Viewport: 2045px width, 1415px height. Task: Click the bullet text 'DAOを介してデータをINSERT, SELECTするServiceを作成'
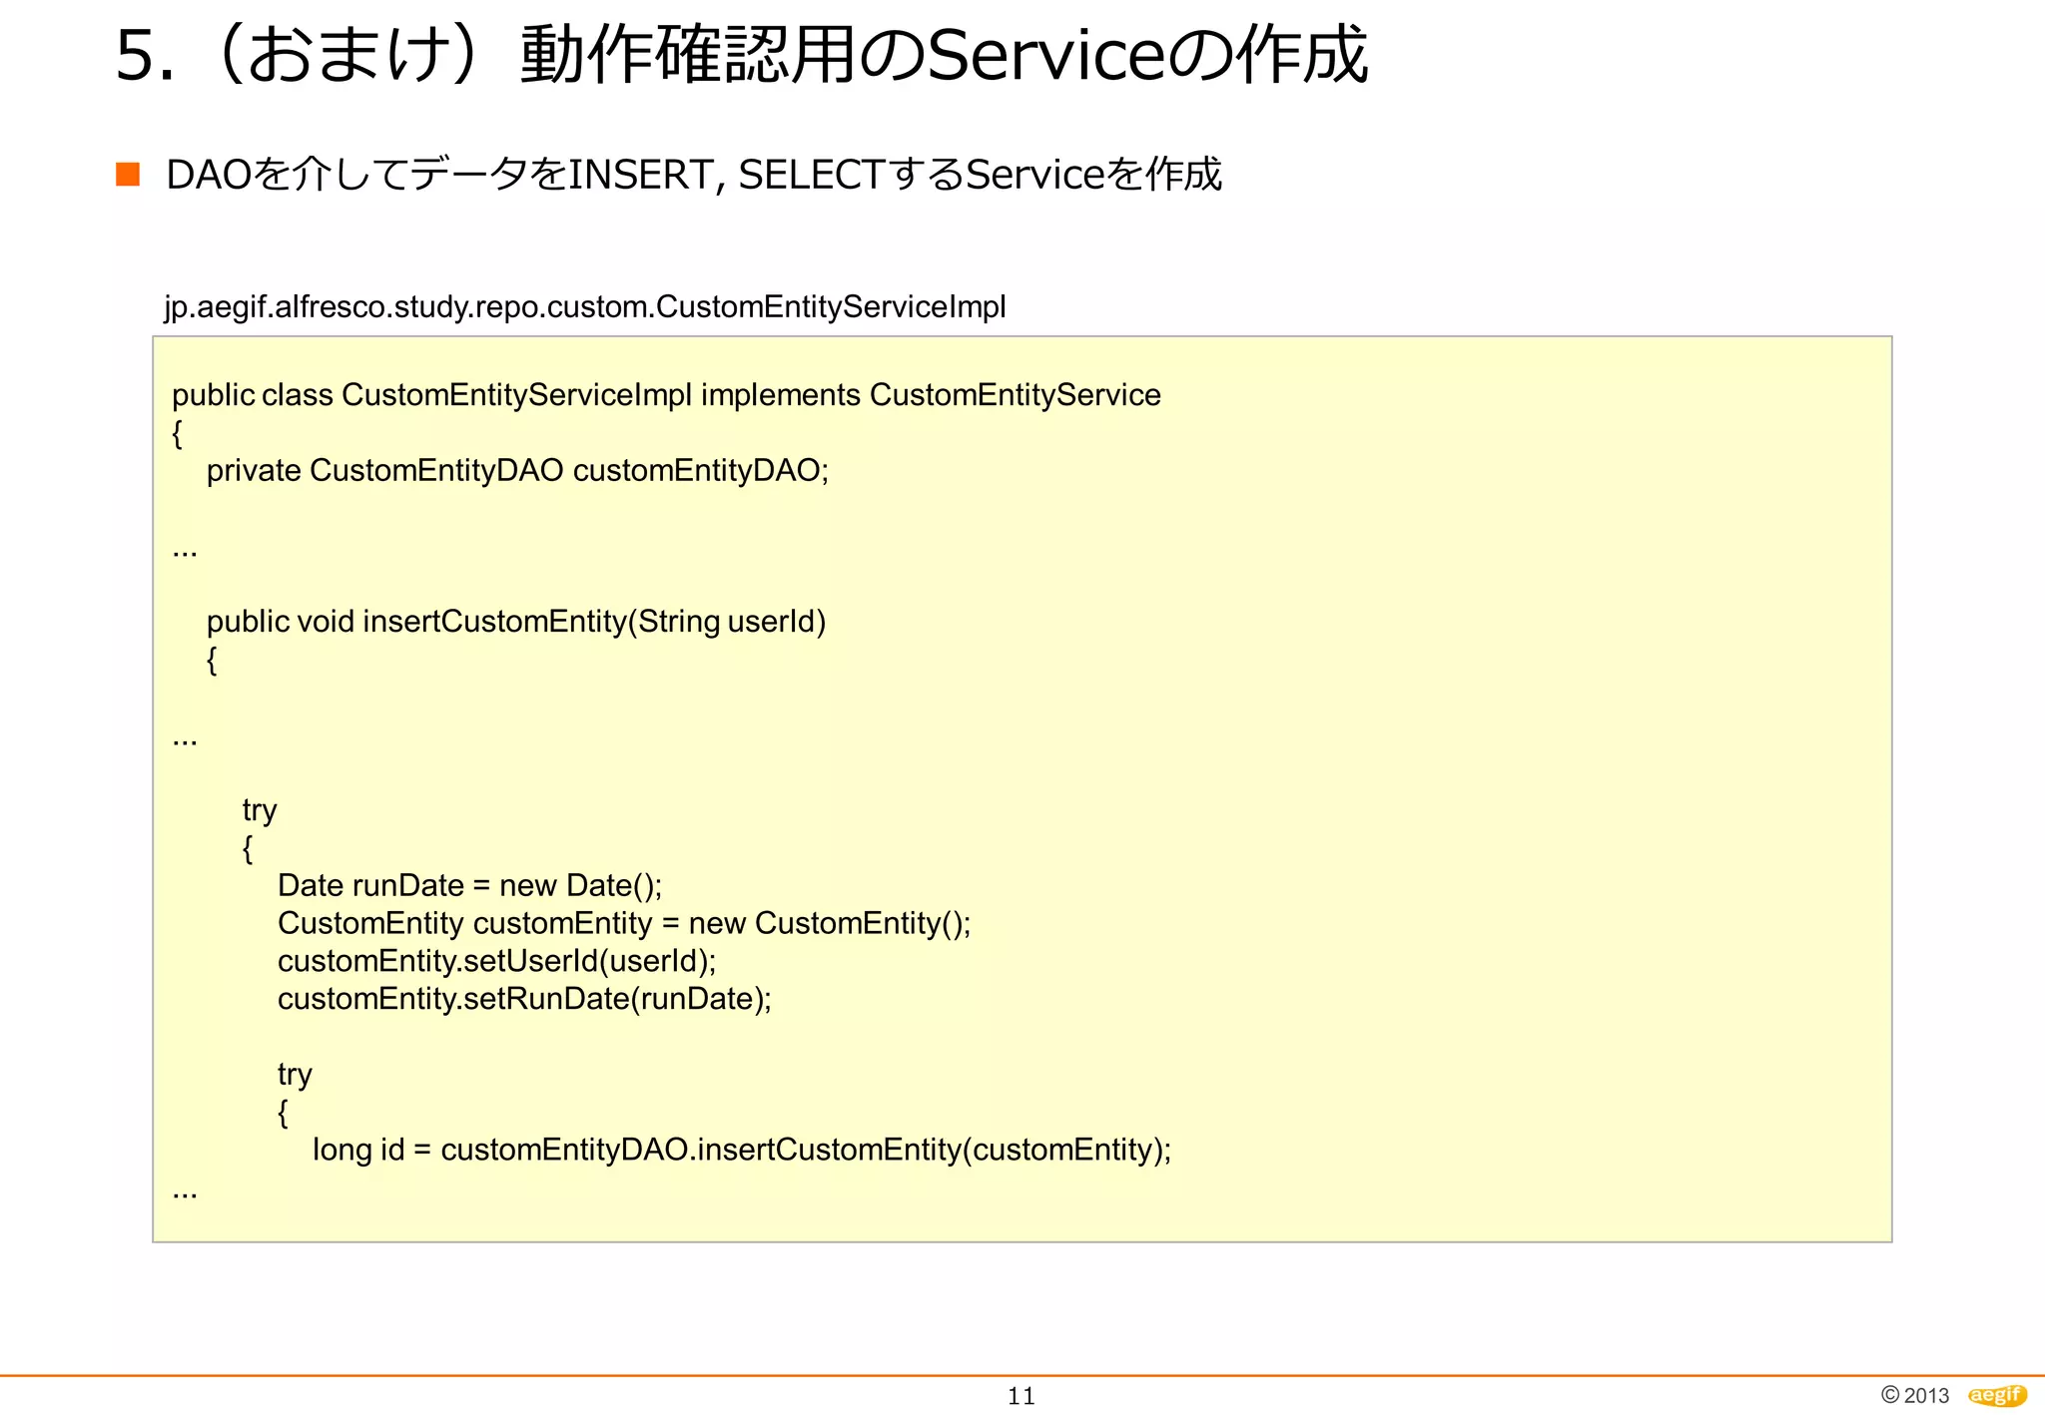[693, 175]
